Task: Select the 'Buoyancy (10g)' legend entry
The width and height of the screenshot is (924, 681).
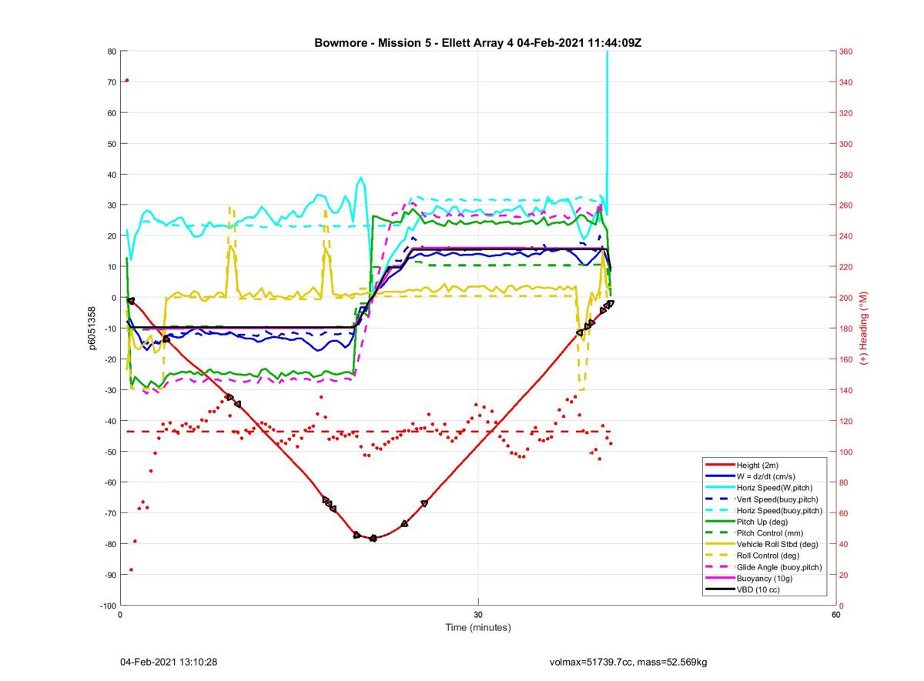Action: pyautogui.click(x=763, y=578)
